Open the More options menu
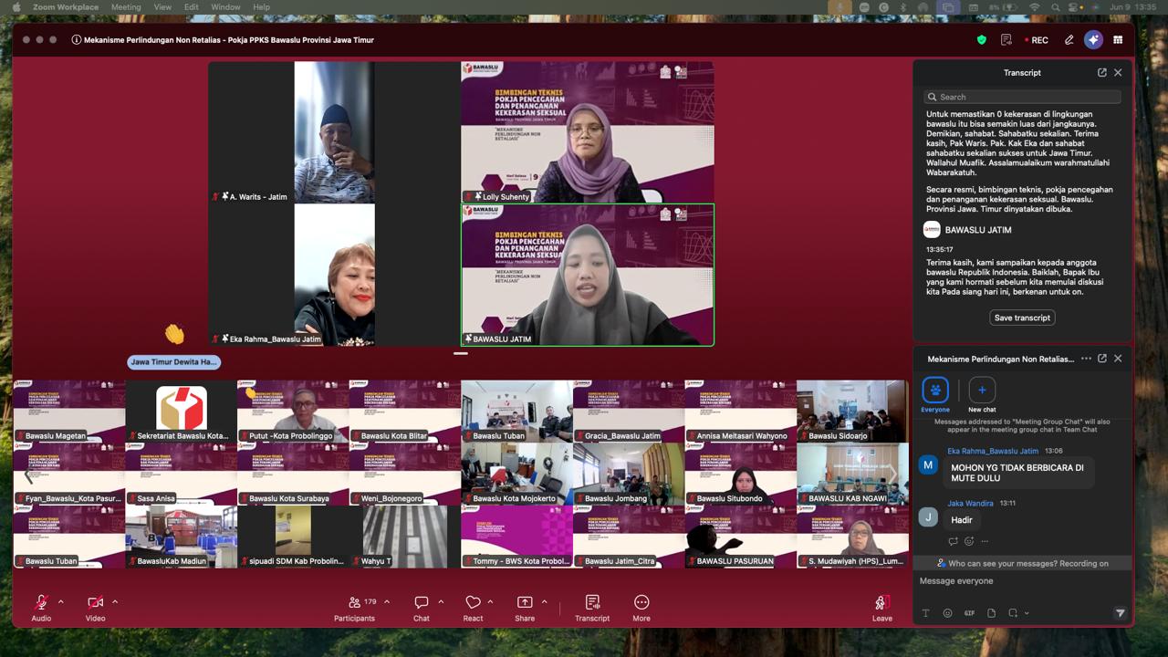Image resolution: width=1168 pixels, height=657 pixels. pyautogui.click(x=641, y=608)
